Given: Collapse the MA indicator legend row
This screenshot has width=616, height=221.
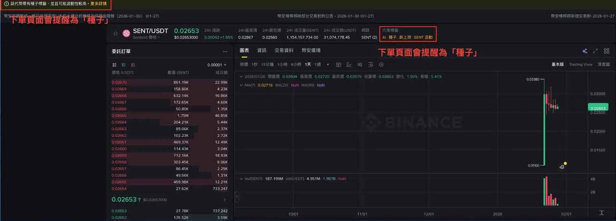Looking at the screenshot, I should pyautogui.click(x=241, y=85).
